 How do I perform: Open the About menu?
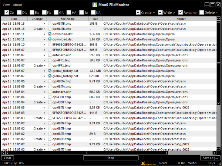click(x=17, y=5)
